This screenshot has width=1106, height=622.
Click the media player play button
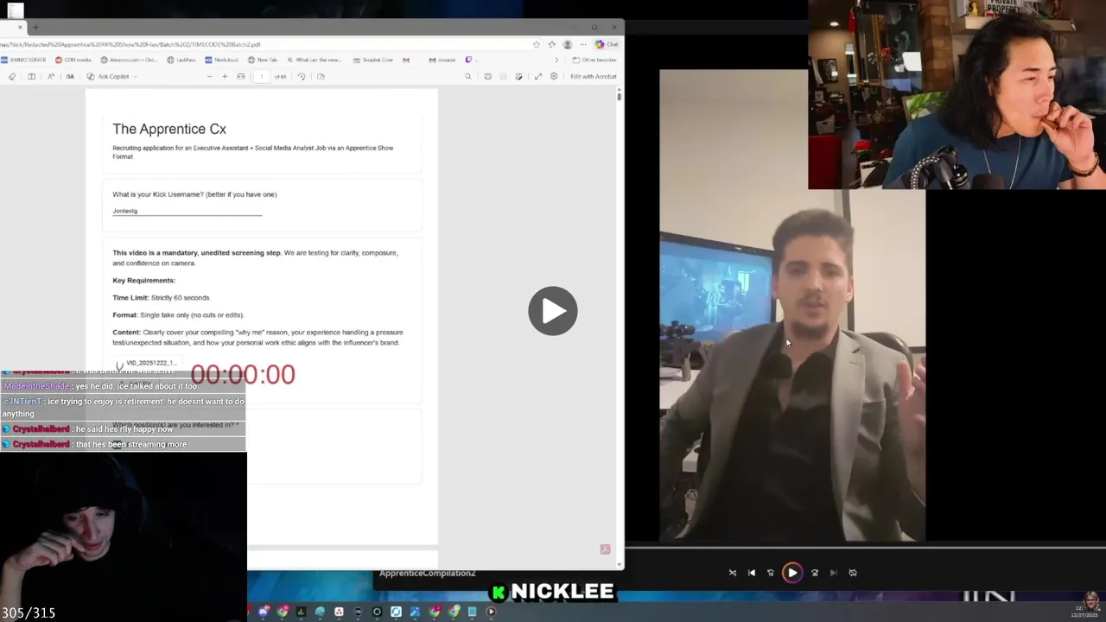pyautogui.click(x=792, y=573)
